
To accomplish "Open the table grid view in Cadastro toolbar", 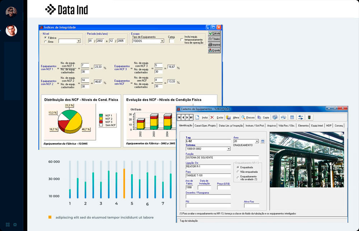I will 292,117.
